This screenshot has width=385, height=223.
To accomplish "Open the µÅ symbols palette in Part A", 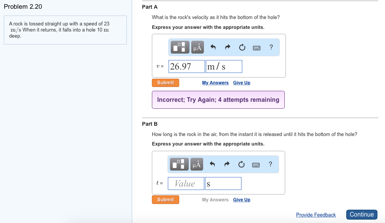I will 197,47.
